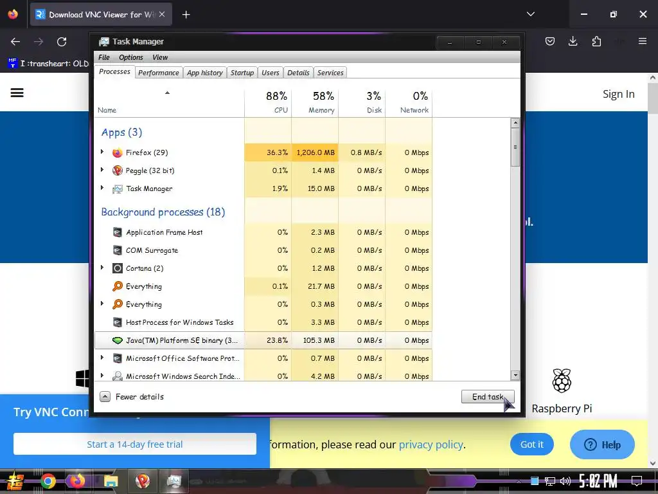Open the Options menu in Task Manager
This screenshot has width=658, height=494.
coord(131,57)
